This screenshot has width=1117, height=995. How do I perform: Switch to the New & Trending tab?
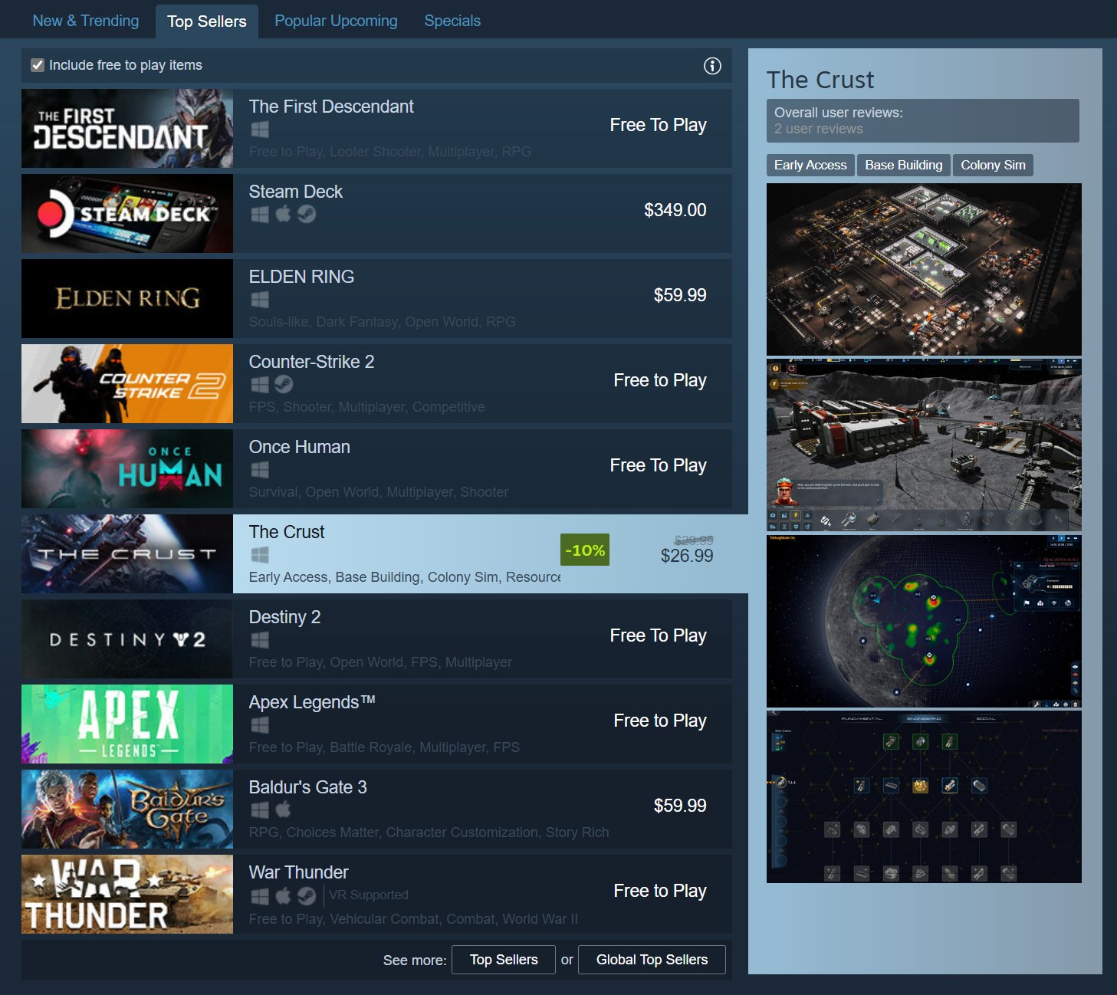click(x=86, y=21)
